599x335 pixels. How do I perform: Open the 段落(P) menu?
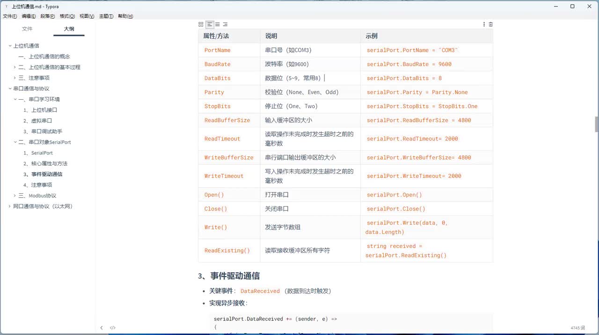point(48,16)
